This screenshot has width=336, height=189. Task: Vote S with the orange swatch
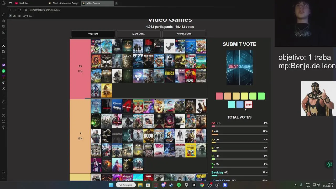(228, 96)
